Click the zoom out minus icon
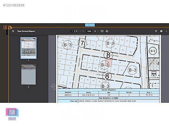This screenshot has width=169, height=126. point(83,31)
